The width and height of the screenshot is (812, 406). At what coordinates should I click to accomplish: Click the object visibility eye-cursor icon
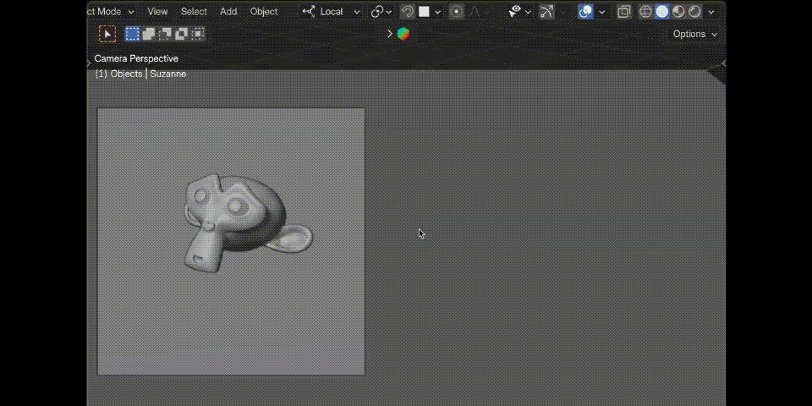coord(514,11)
